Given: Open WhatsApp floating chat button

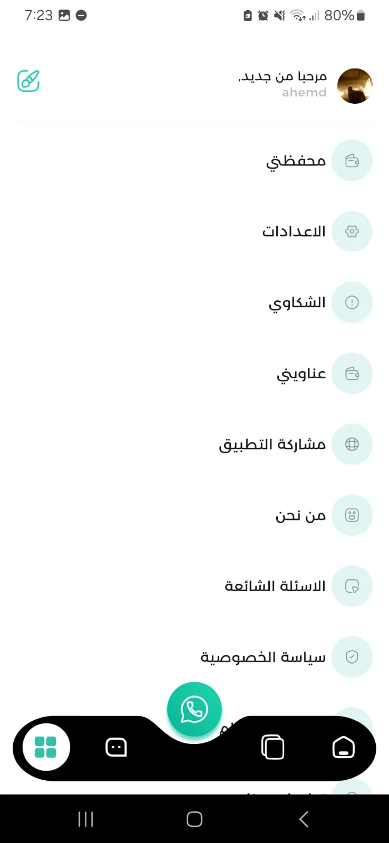Looking at the screenshot, I should pyautogui.click(x=194, y=710).
